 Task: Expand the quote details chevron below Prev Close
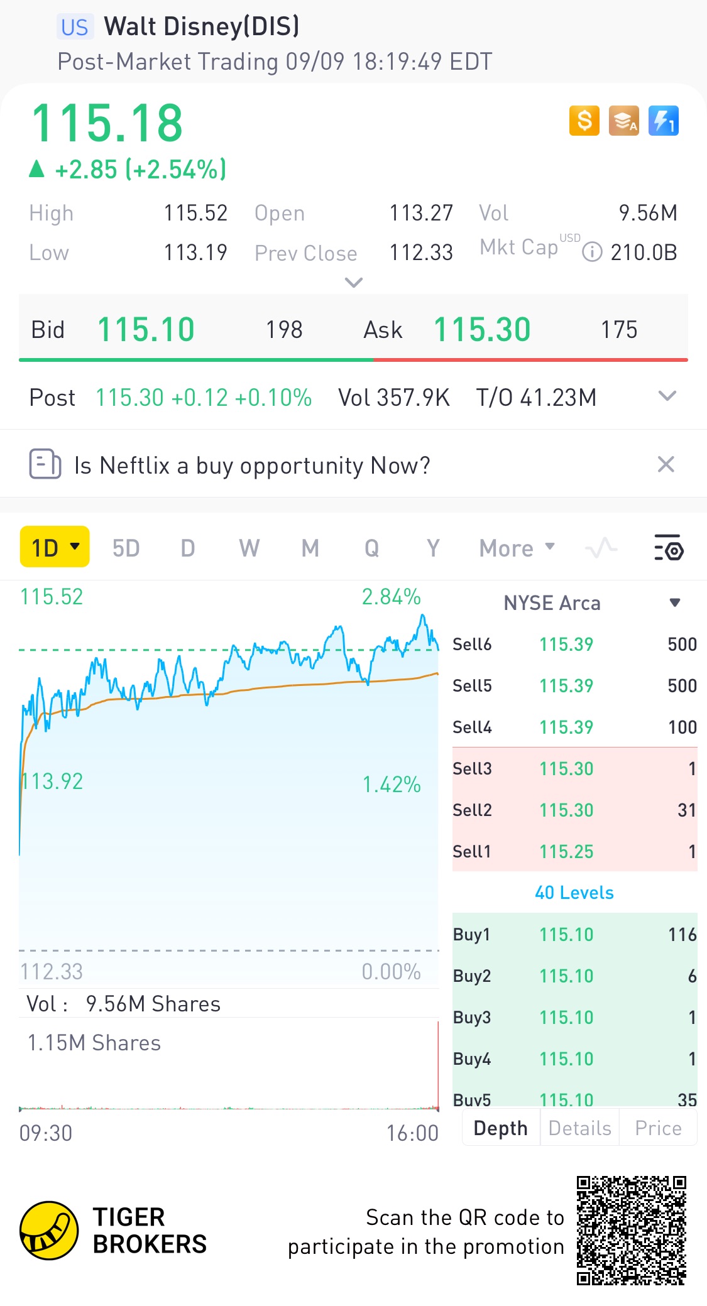click(354, 283)
